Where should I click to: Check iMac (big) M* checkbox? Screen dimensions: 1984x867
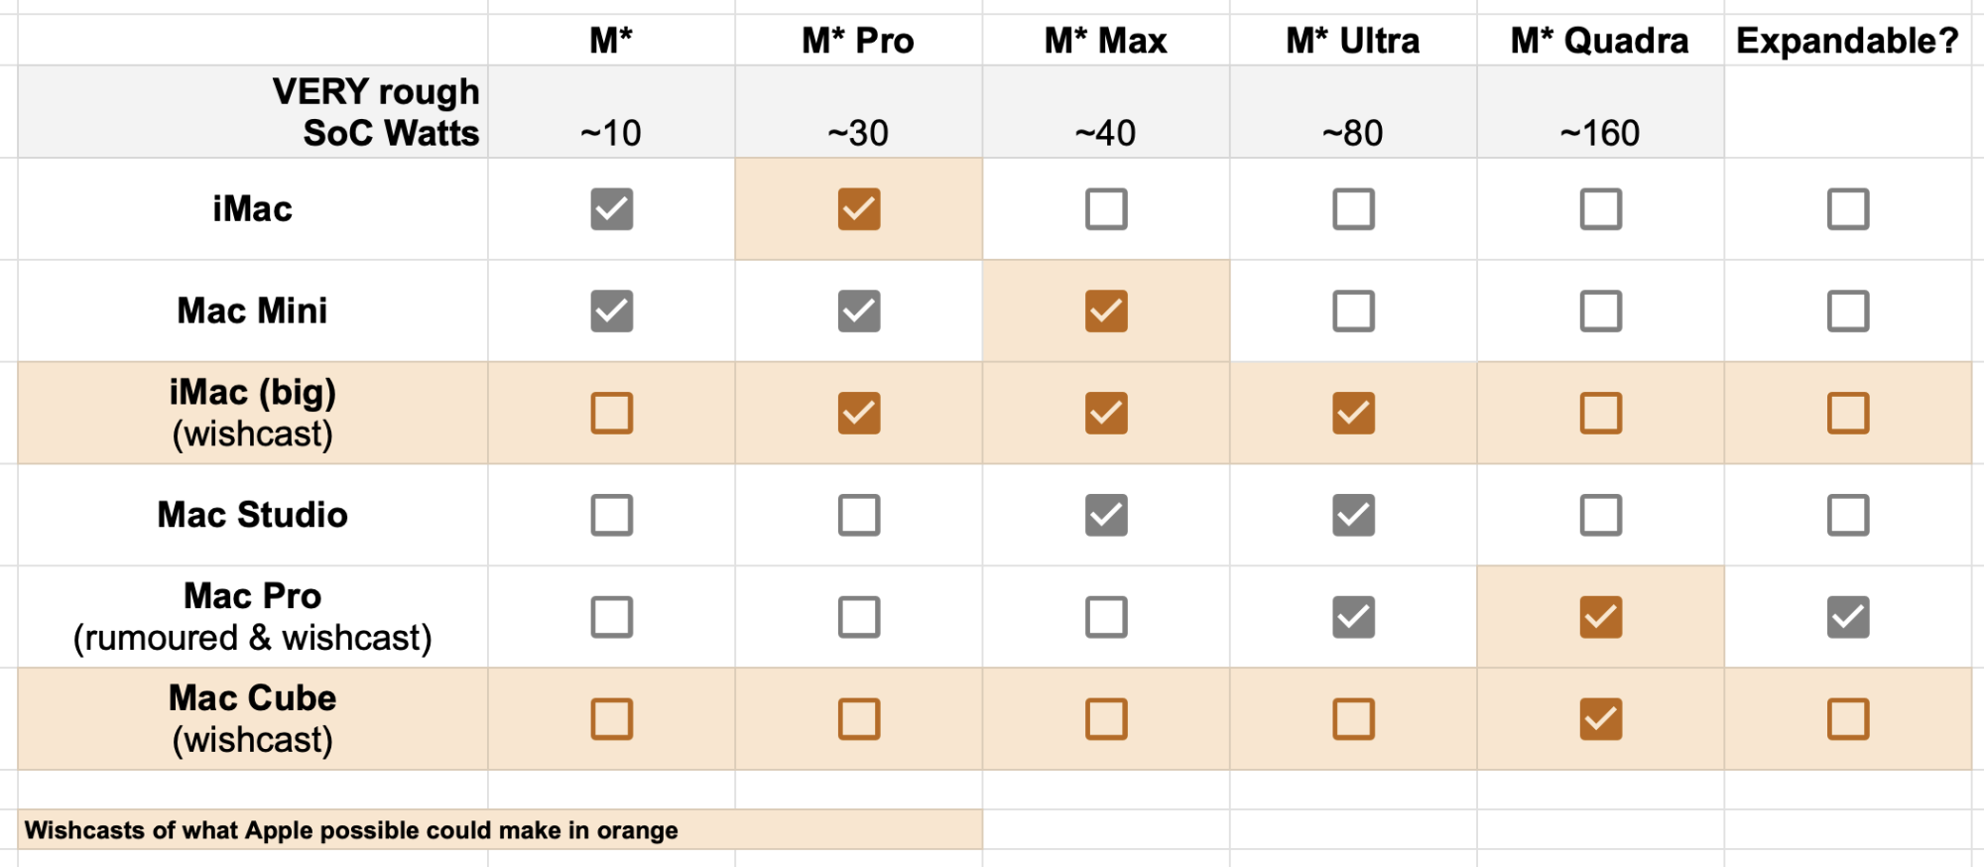(611, 413)
